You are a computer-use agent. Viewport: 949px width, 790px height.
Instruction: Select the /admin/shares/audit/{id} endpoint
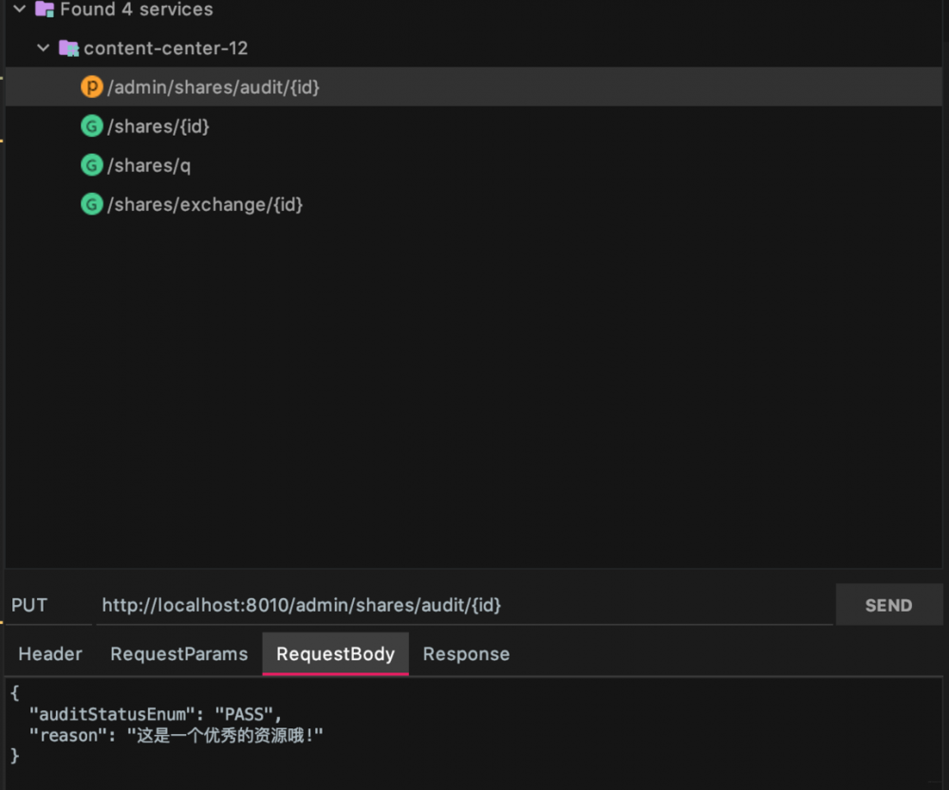pyautogui.click(x=214, y=87)
